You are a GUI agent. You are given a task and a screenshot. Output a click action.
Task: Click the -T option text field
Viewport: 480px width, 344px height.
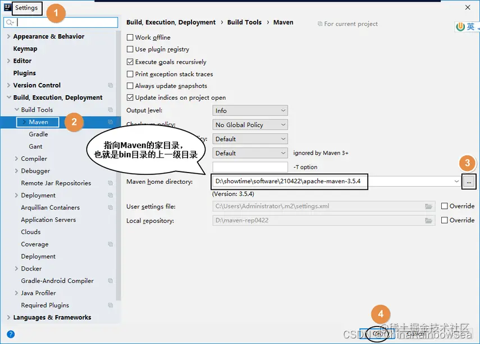point(250,167)
